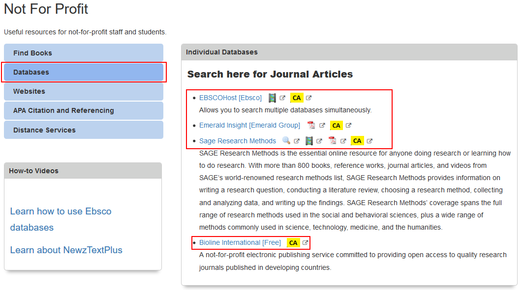Click external link icon after Sage PDF icon

click(343, 141)
